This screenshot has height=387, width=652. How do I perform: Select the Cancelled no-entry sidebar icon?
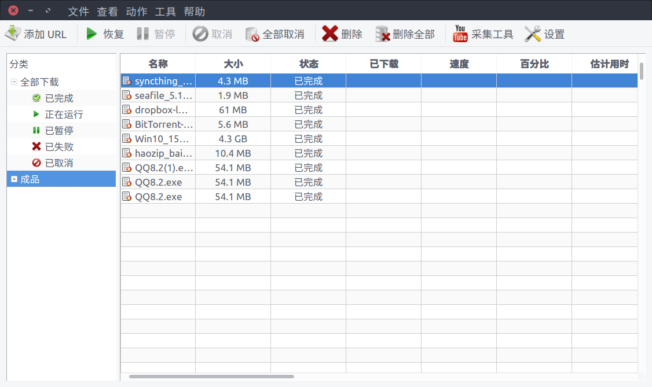point(36,163)
